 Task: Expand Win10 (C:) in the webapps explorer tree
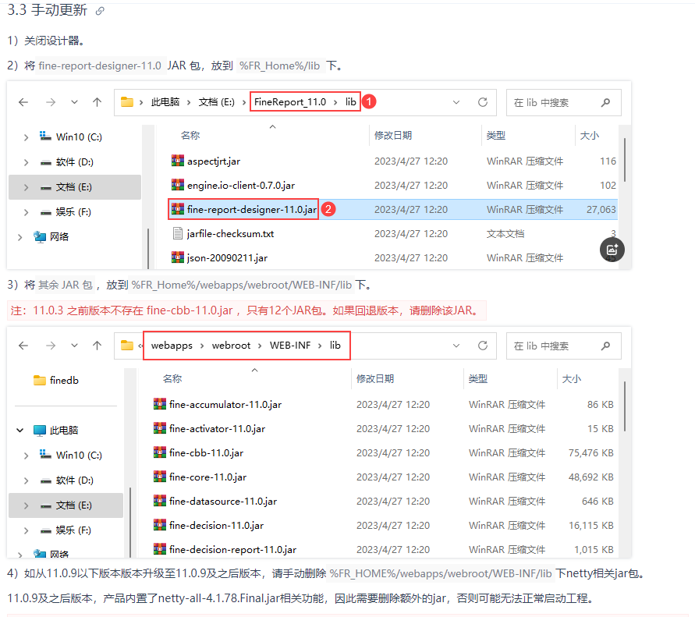pos(27,456)
